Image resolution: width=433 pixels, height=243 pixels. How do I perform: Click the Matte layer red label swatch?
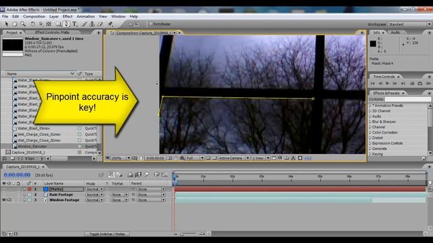tap(30, 189)
